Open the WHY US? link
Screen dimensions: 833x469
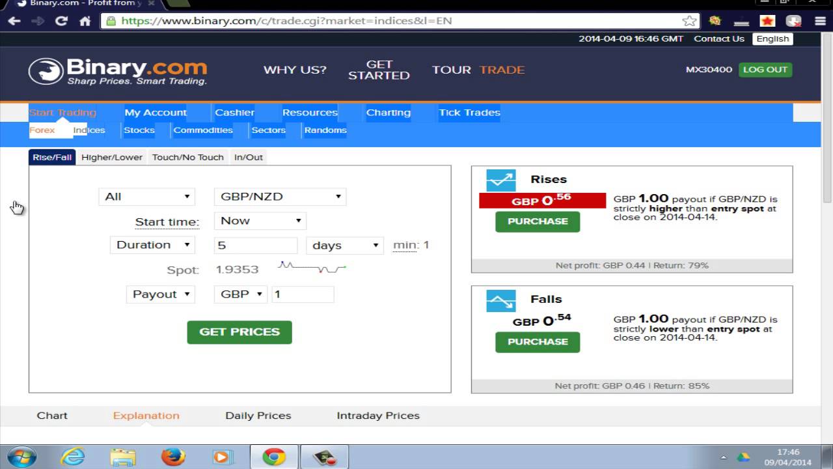point(295,70)
